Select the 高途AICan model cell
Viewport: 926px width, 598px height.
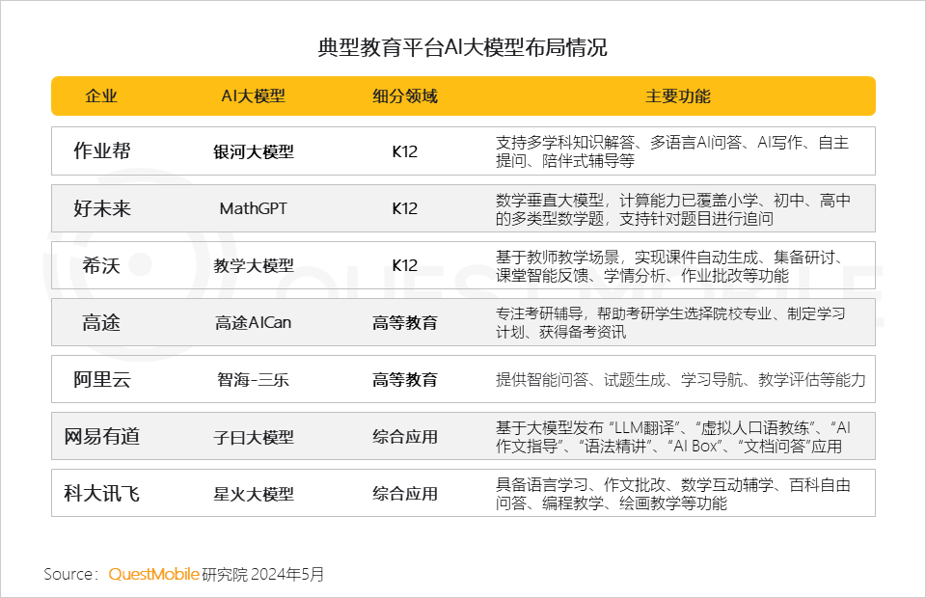(254, 322)
